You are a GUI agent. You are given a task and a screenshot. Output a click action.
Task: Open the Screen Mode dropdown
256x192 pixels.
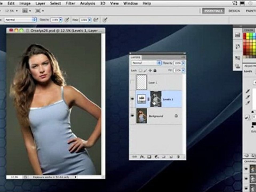click(39, 11)
